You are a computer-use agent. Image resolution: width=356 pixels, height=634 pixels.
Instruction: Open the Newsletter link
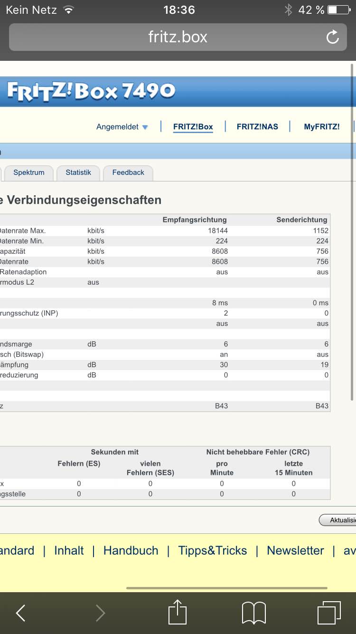[295, 550]
